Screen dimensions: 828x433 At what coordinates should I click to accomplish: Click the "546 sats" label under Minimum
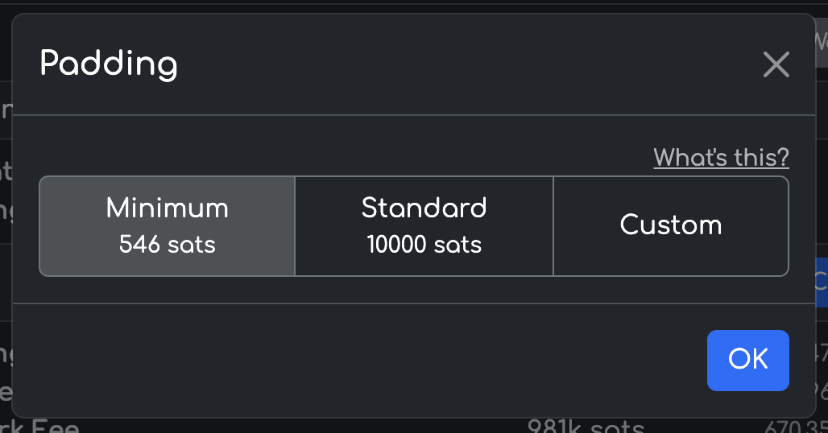pyautogui.click(x=168, y=245)
